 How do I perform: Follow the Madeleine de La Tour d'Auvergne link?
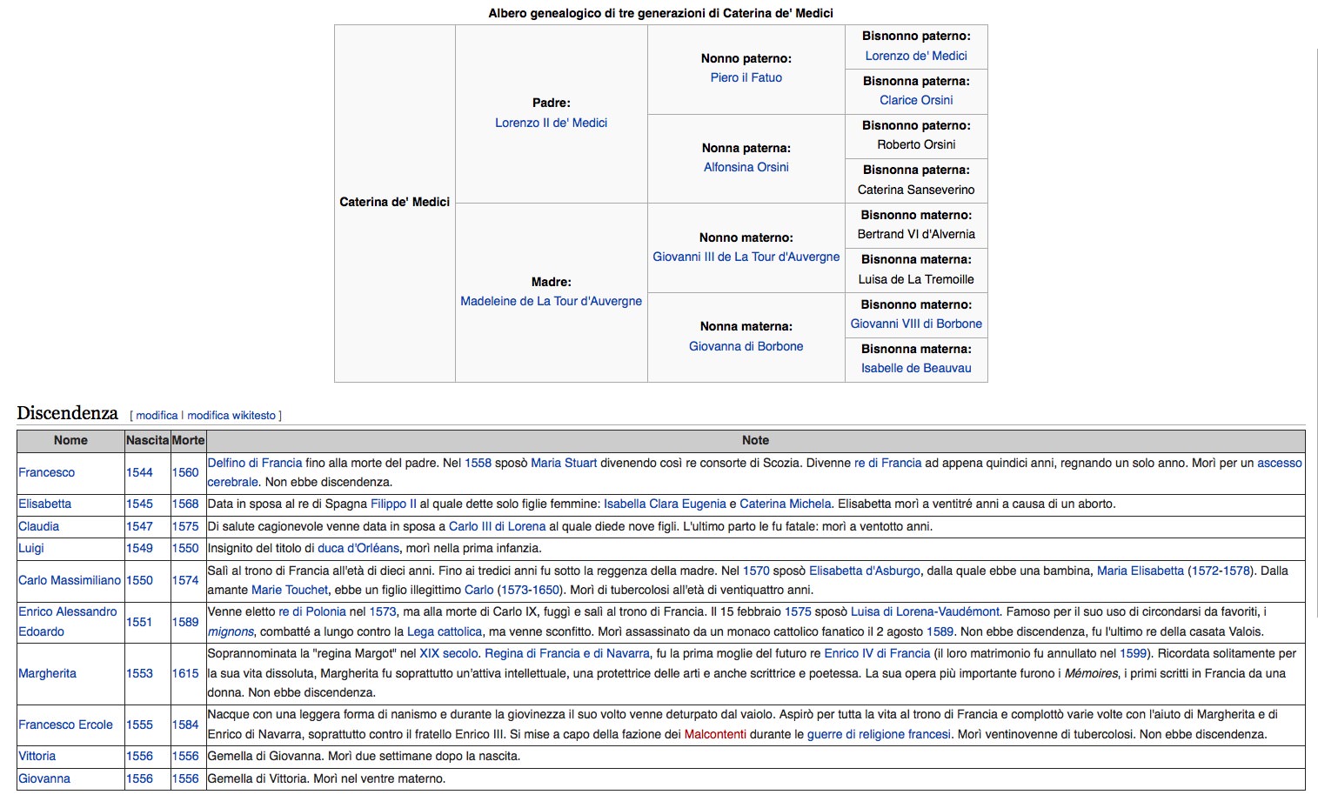click(551, 301)
